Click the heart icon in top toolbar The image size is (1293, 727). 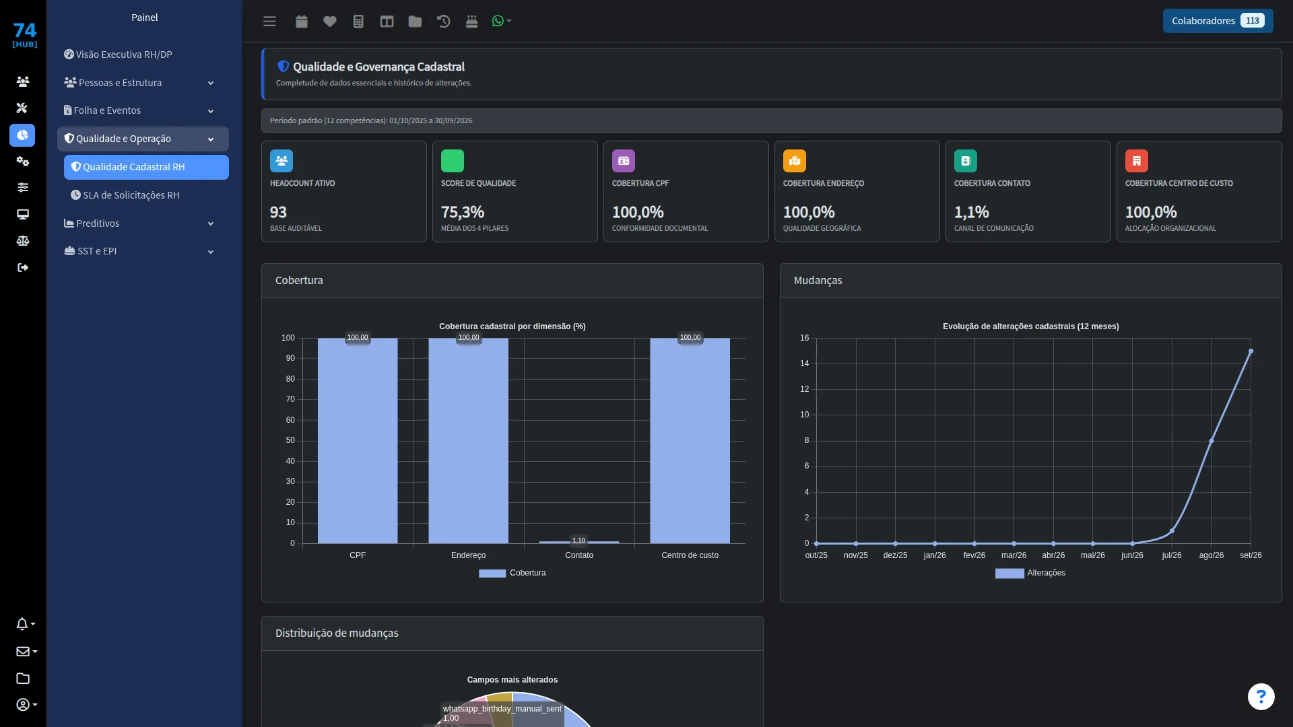click(329, 22)
